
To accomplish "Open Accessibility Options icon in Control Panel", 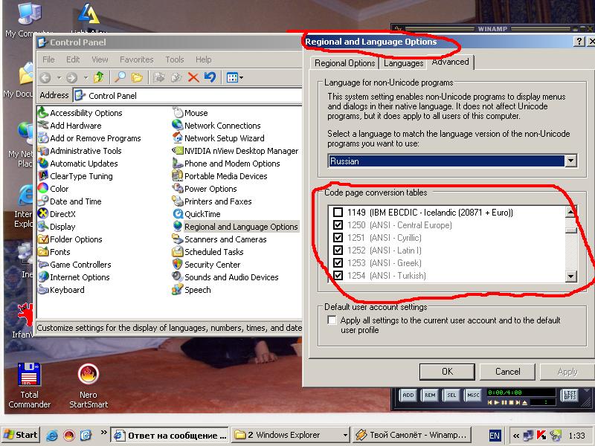I will coord(80,113).
